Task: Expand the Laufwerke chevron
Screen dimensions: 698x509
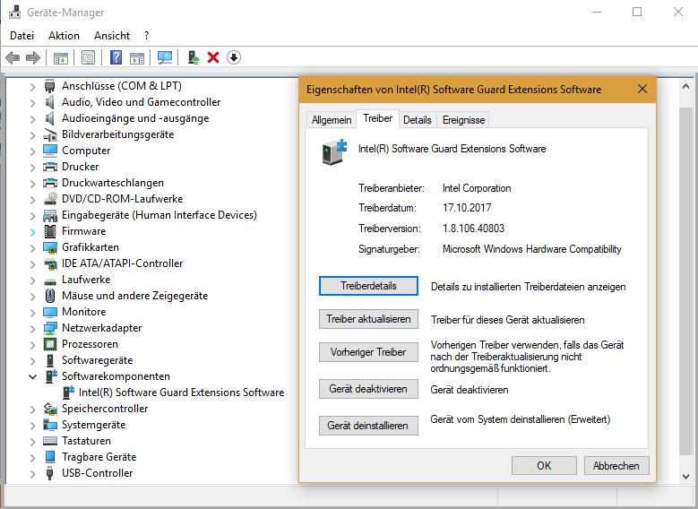Action: click(x=32, y=280)
